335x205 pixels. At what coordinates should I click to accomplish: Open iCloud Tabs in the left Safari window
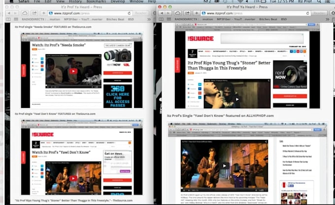point(25,13)
